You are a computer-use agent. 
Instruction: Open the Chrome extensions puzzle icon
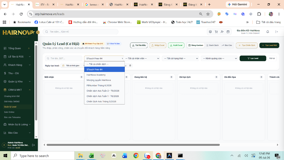pos(259,14)
